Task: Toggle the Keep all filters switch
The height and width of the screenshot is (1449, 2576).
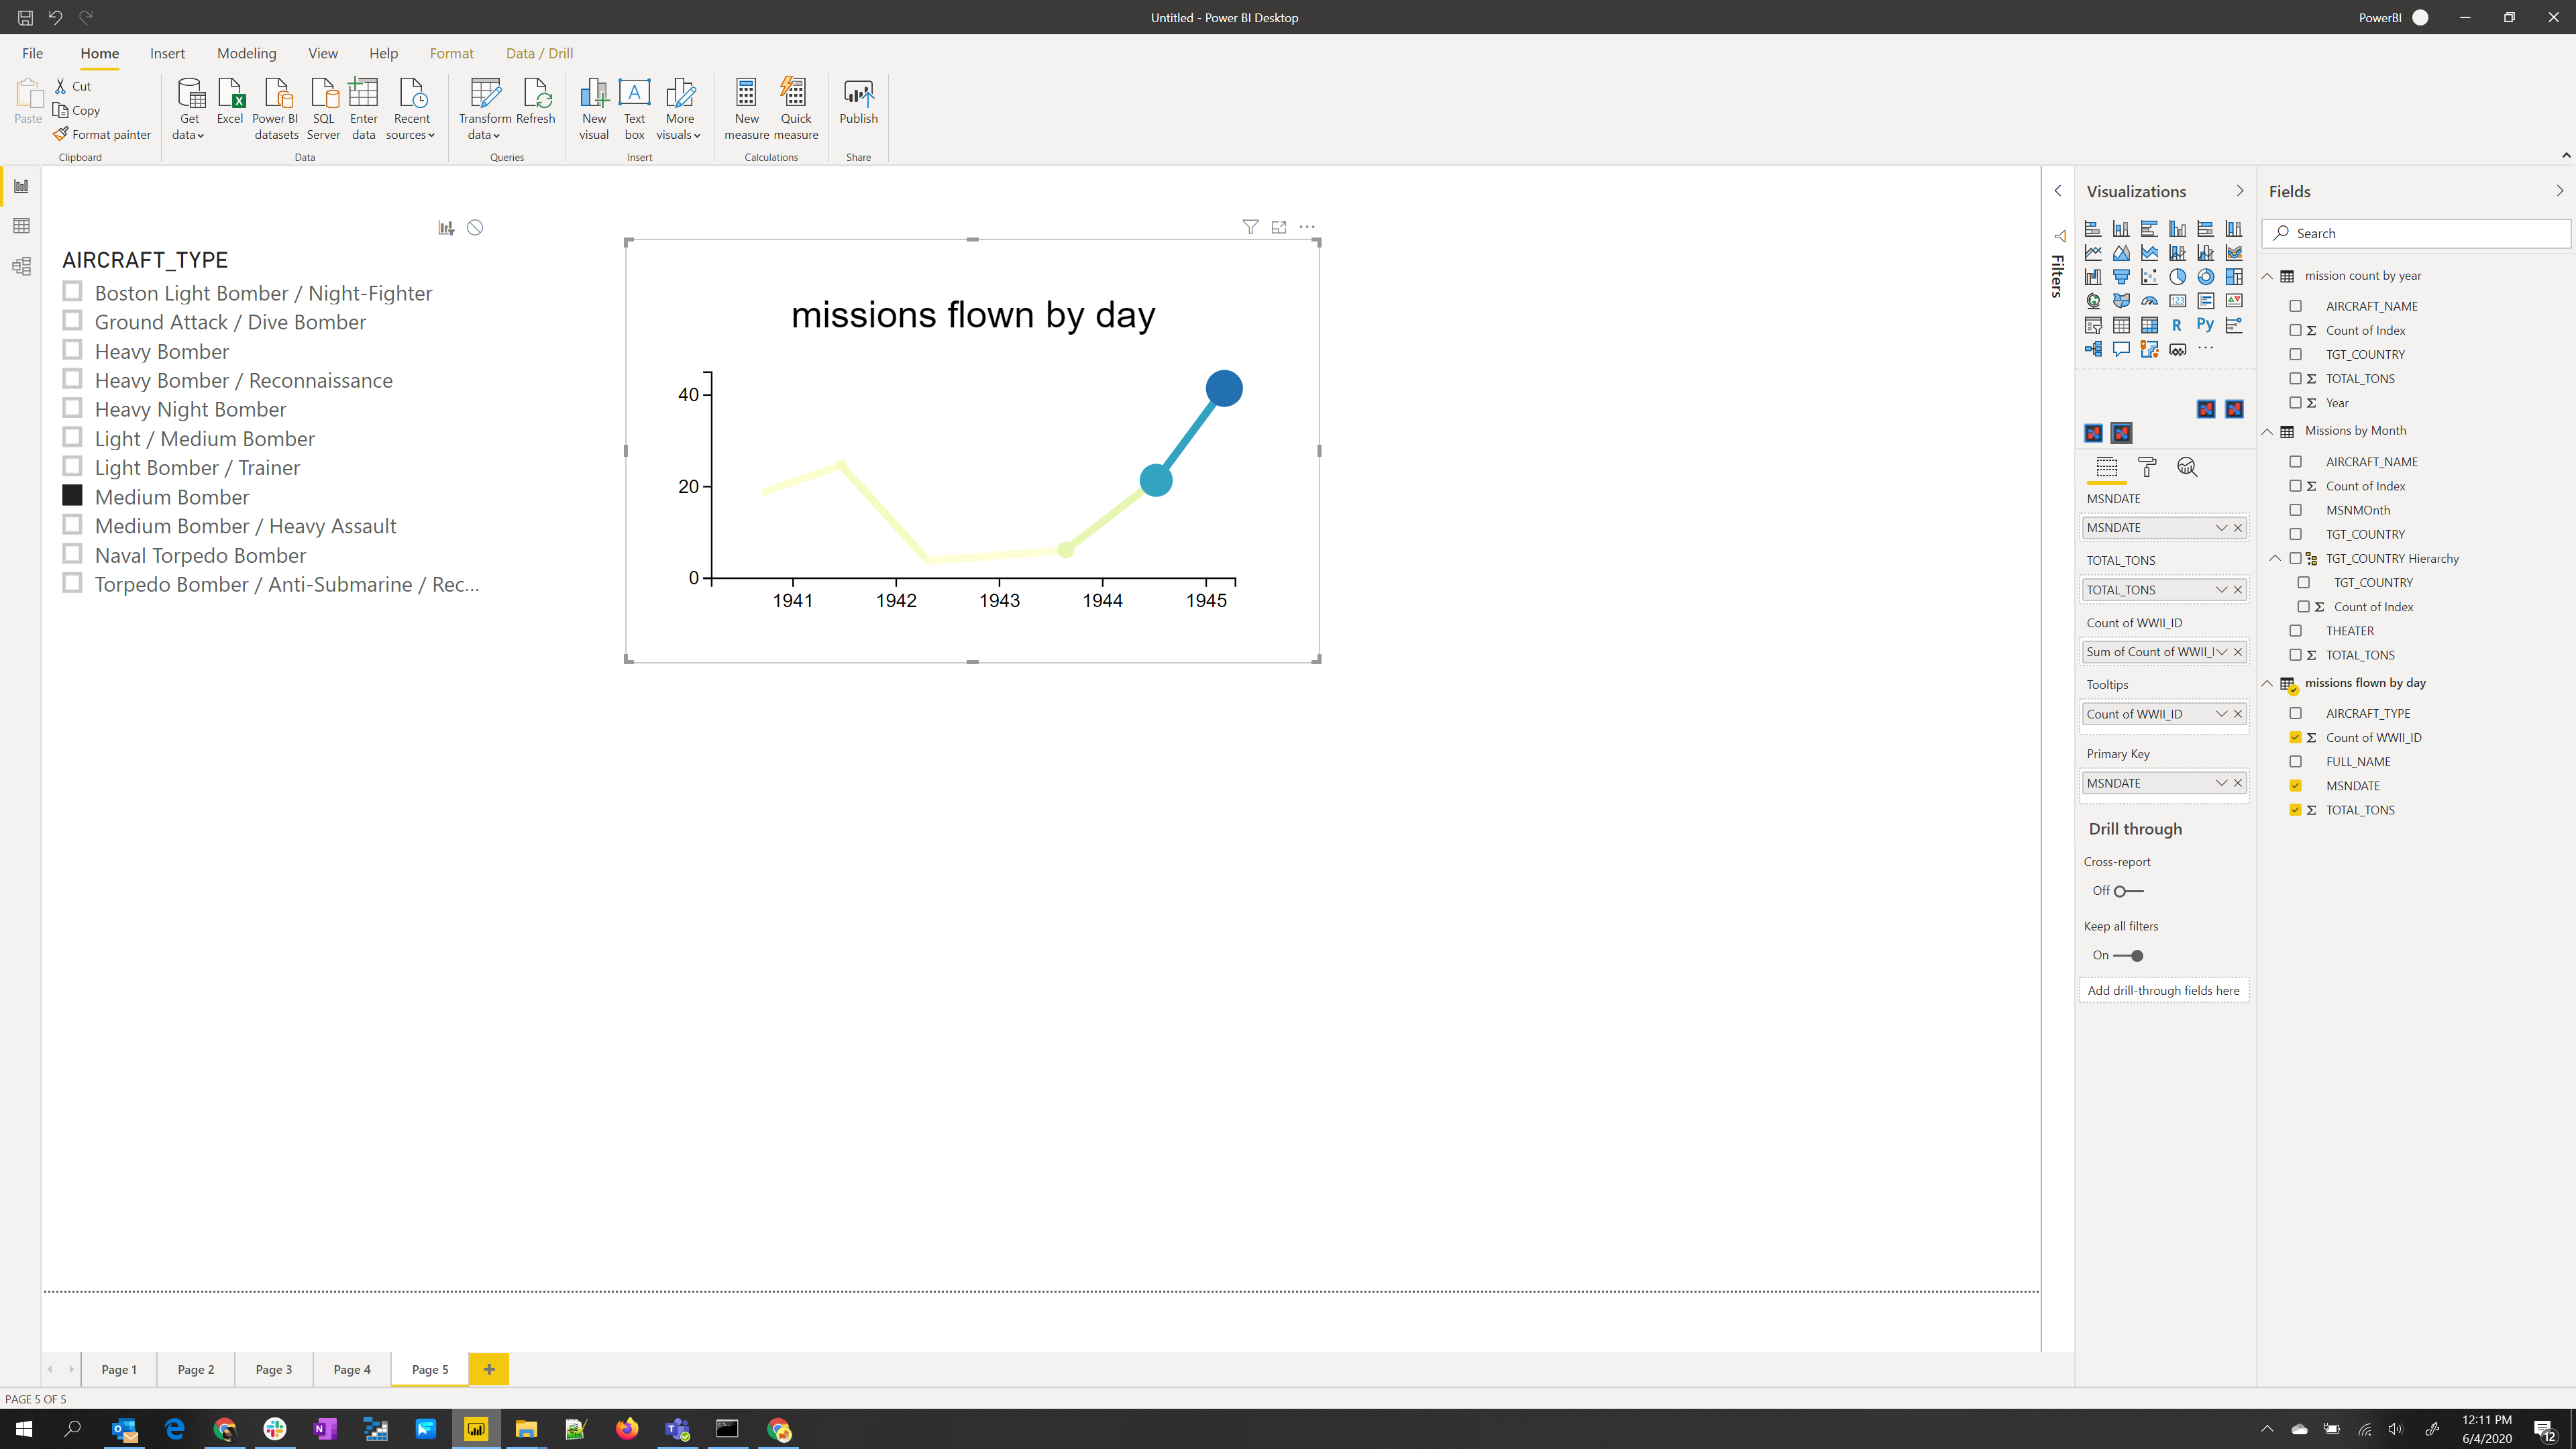Action: click(2129, 956)
